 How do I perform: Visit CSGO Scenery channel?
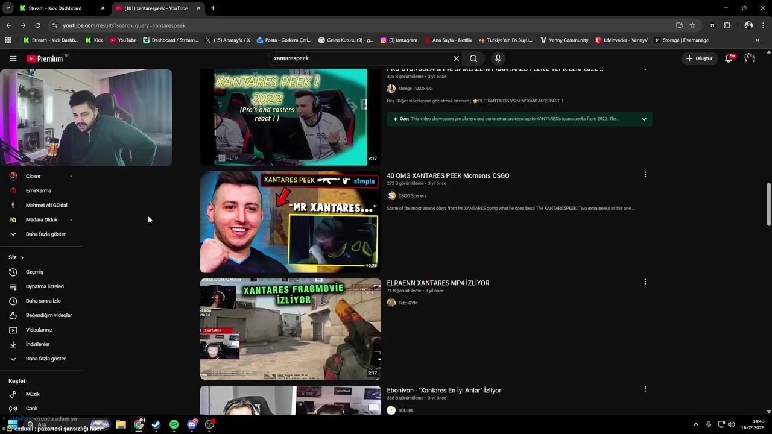click(x=412, y=196)
